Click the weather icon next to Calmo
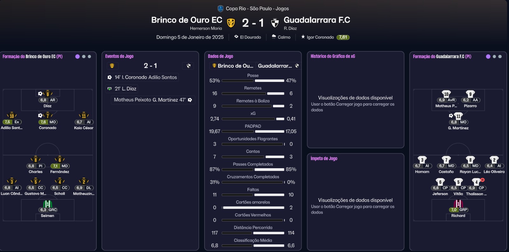Viewport: 509px width, 252px height. [274, 37]
